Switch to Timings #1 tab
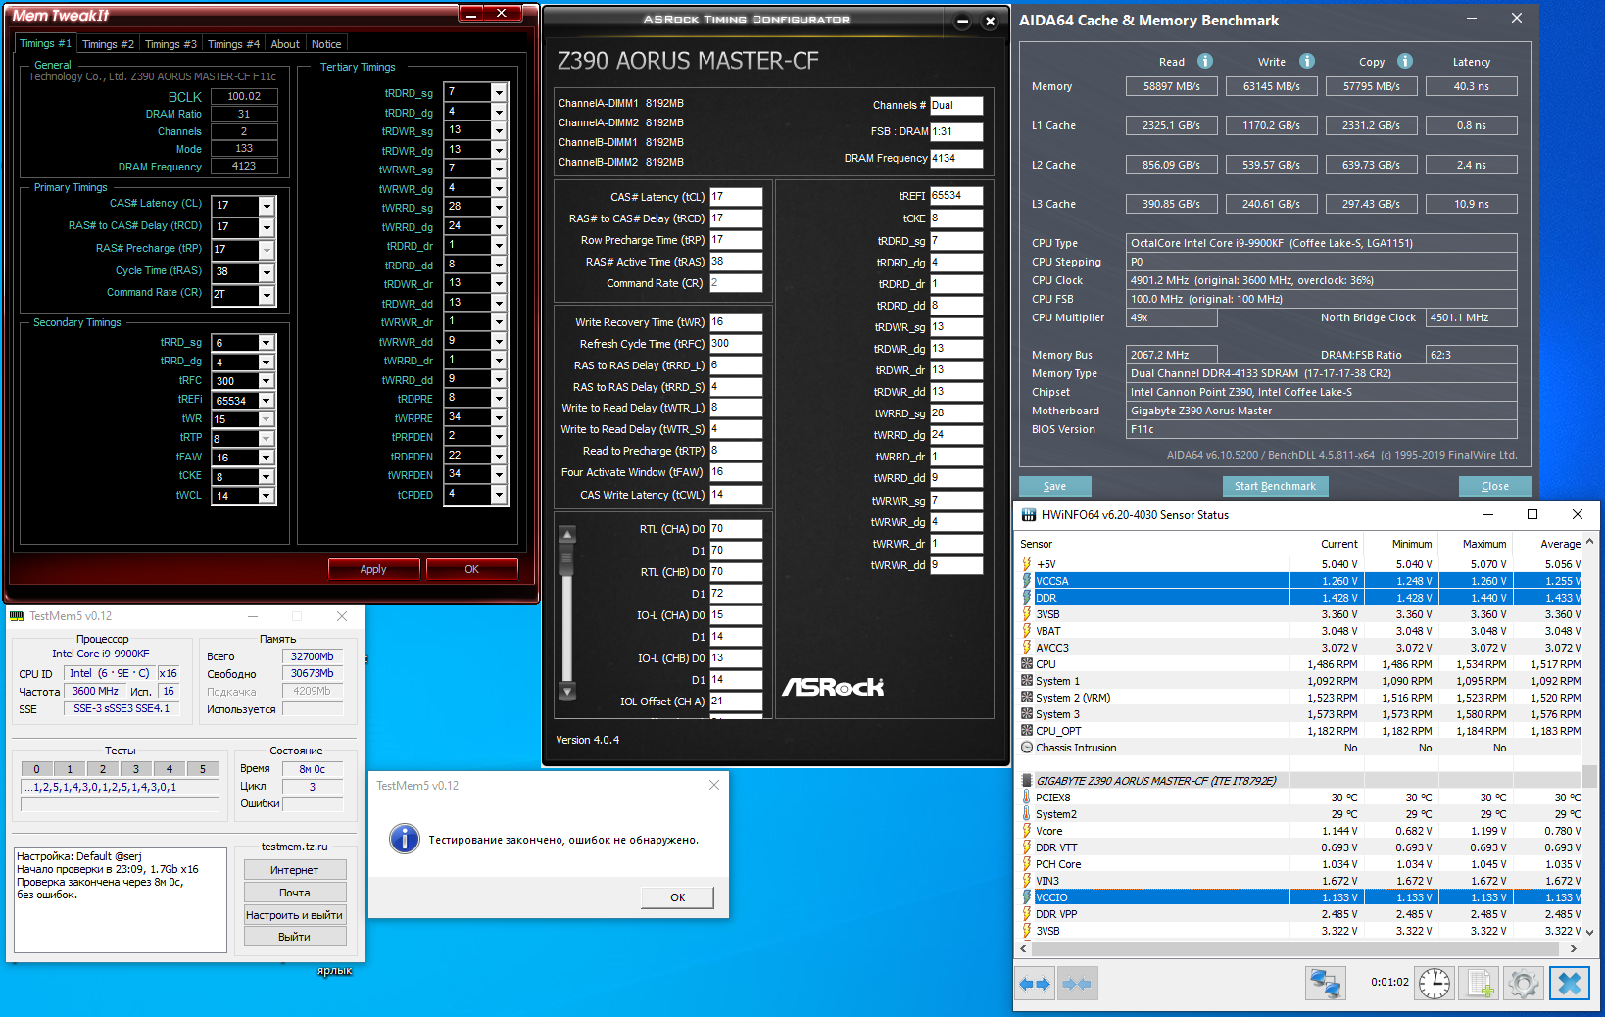The height and width of the screenshot is (1017, 1605). pyautogui.click(x=45, y=43)
